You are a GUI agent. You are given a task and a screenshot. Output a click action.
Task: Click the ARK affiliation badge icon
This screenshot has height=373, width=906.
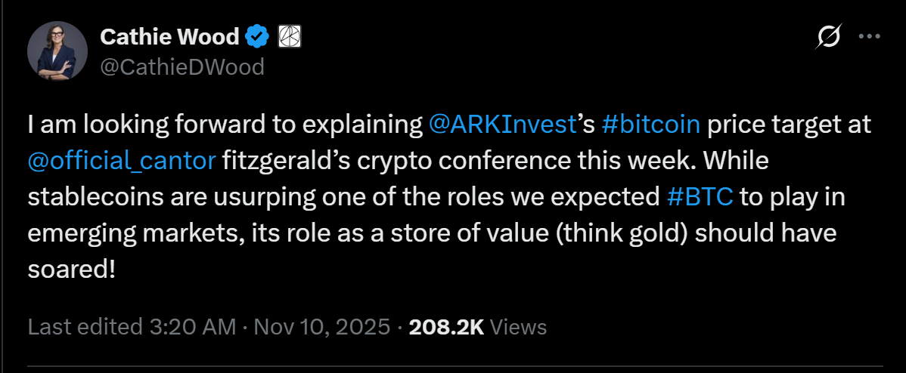pos(290,35)
